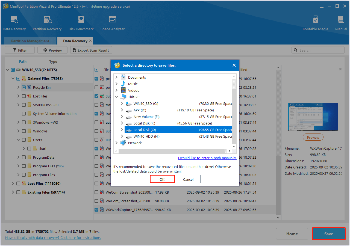Uncheck the WXWorkCapture file checkbox

[96, 210]
